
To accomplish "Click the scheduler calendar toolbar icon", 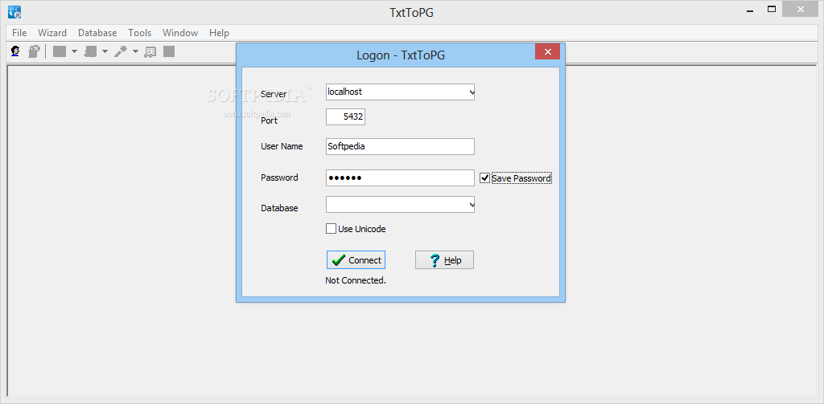I will [150, 51].
